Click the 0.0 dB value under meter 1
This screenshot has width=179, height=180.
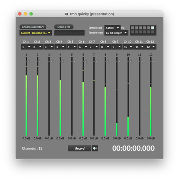[26, 138]
